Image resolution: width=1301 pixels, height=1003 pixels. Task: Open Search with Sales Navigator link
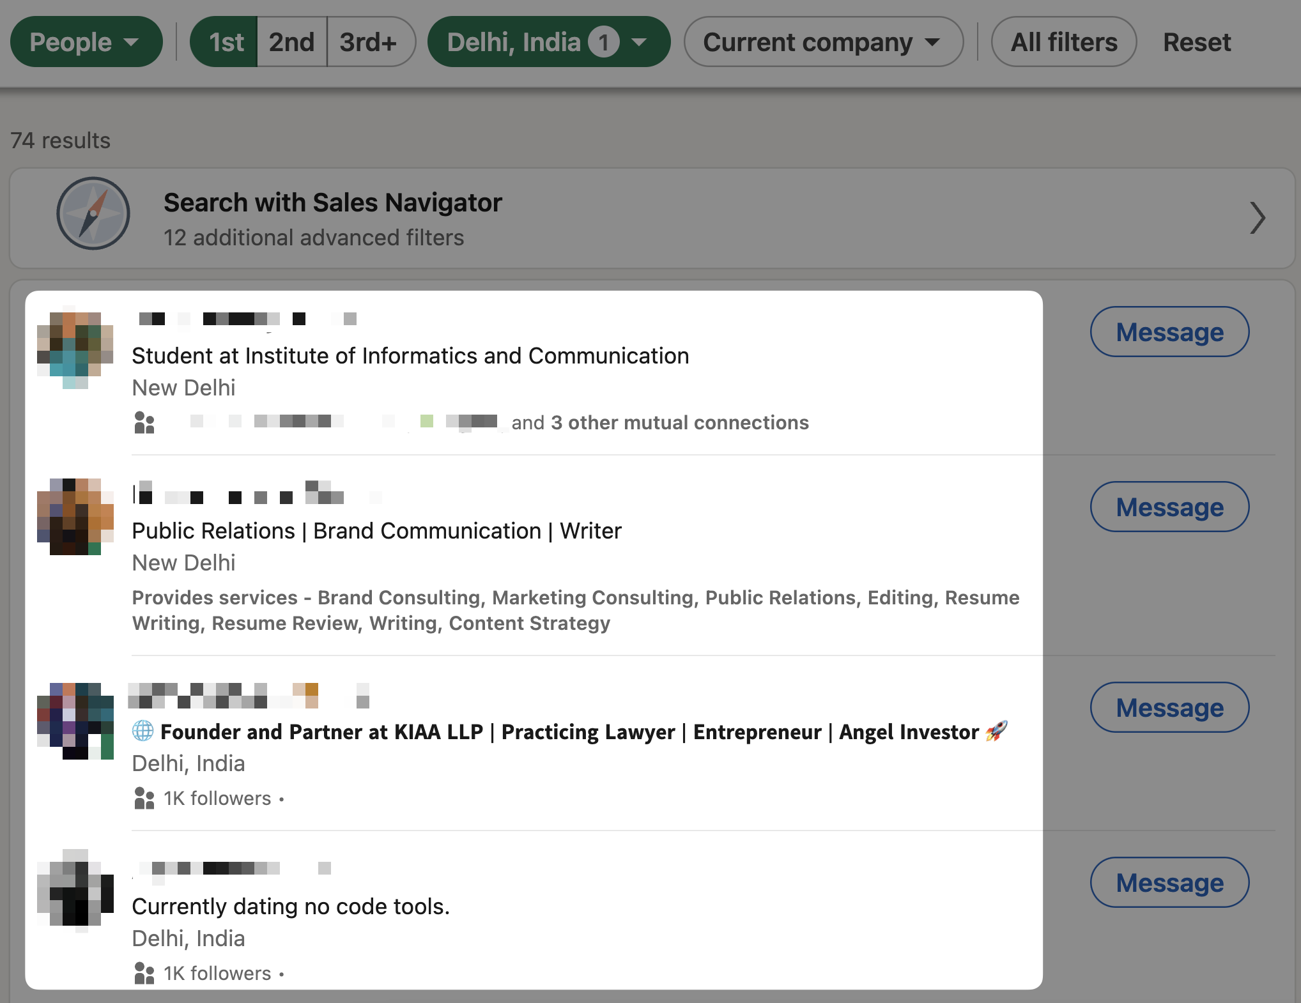(x=652, y=218)
